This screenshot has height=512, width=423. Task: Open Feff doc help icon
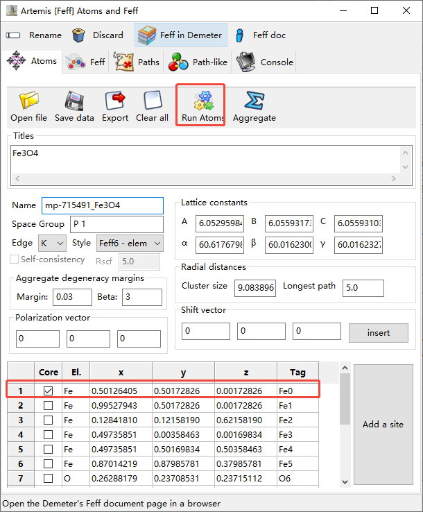click(240, 35)
